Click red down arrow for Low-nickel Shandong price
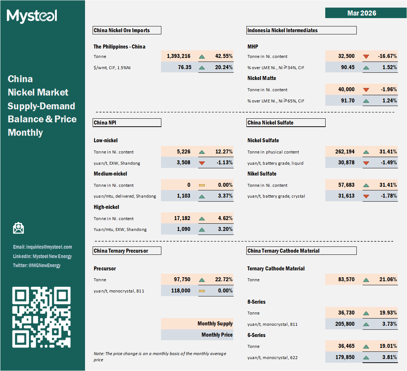The width and height of the screenshot is (407, 371). coord(202,163)
